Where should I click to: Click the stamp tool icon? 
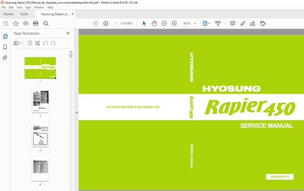263,24
